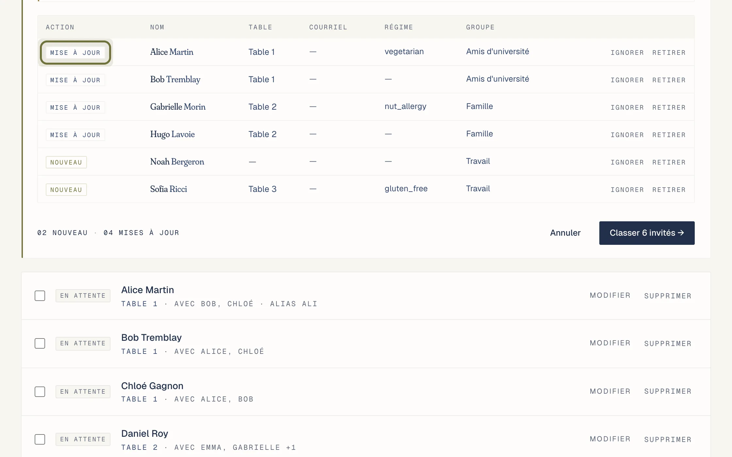Click the Groupe column header
Viewport: 732px width, 457px height.
coord(480,27)
